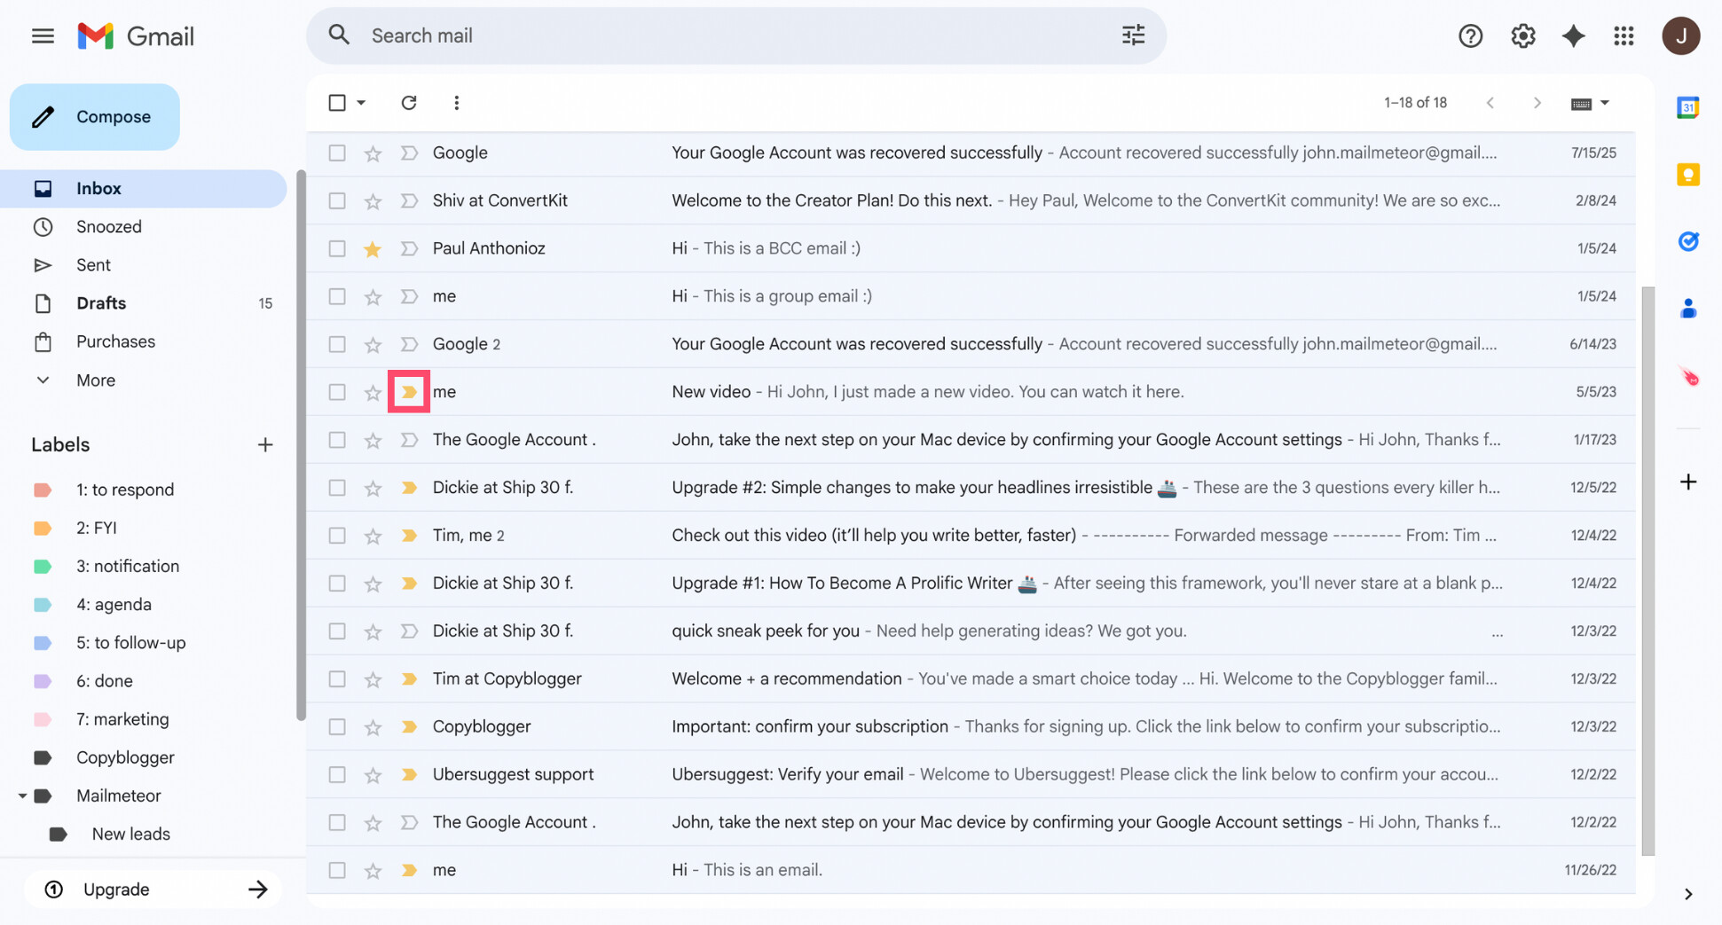
Task: Open Google Keep in side panel
Action: click(1687, 175)
